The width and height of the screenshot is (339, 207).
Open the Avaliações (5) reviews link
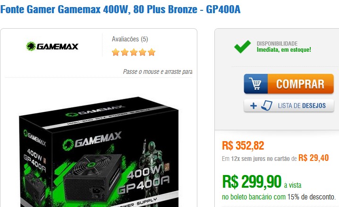point(130,39)
